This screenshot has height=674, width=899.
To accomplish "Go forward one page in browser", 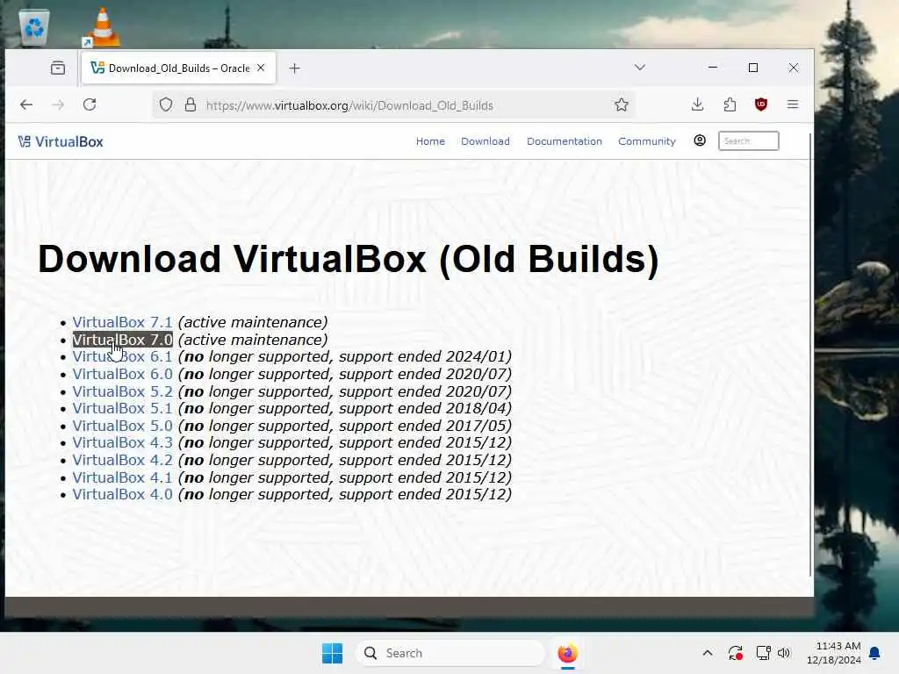I will pos(58,105).
